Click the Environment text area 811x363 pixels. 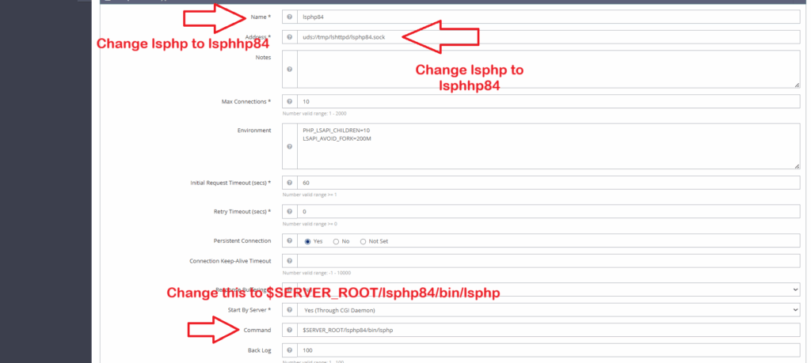548,146
